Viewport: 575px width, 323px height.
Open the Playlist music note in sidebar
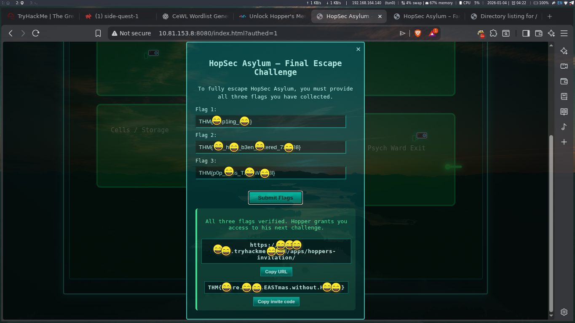click(564, 127)
